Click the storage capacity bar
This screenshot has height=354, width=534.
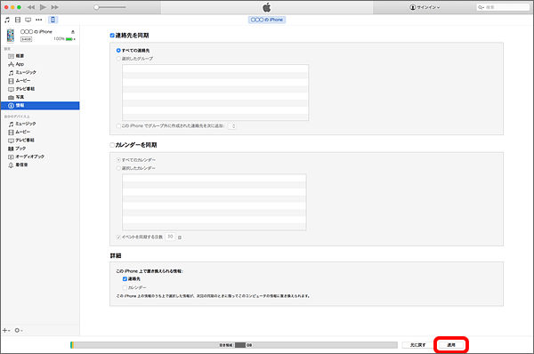point(233,345)
